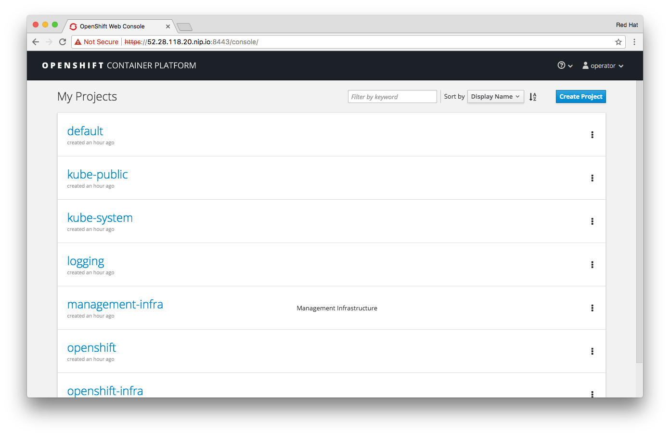Expand the help menu chevron

coord(570,65)
